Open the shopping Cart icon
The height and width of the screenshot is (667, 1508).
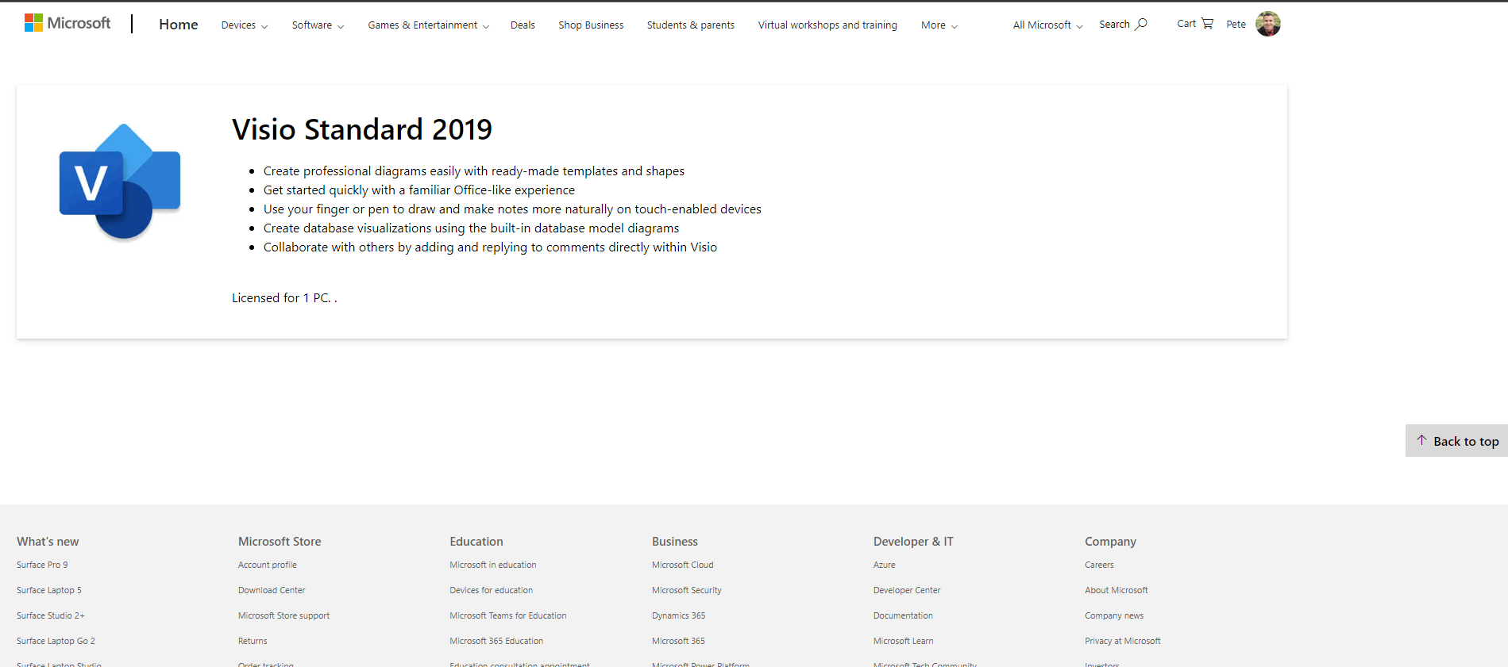(x=1207, y=23)
